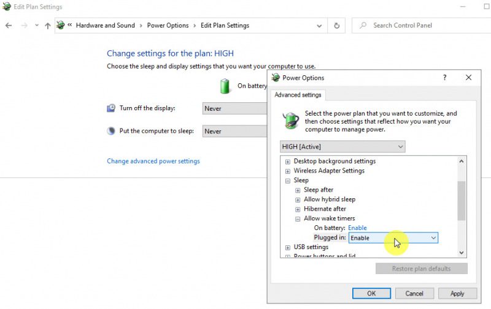The image size is (491, 309).
Task: Open Change advanced power settings link
Action: click(153, 161)
